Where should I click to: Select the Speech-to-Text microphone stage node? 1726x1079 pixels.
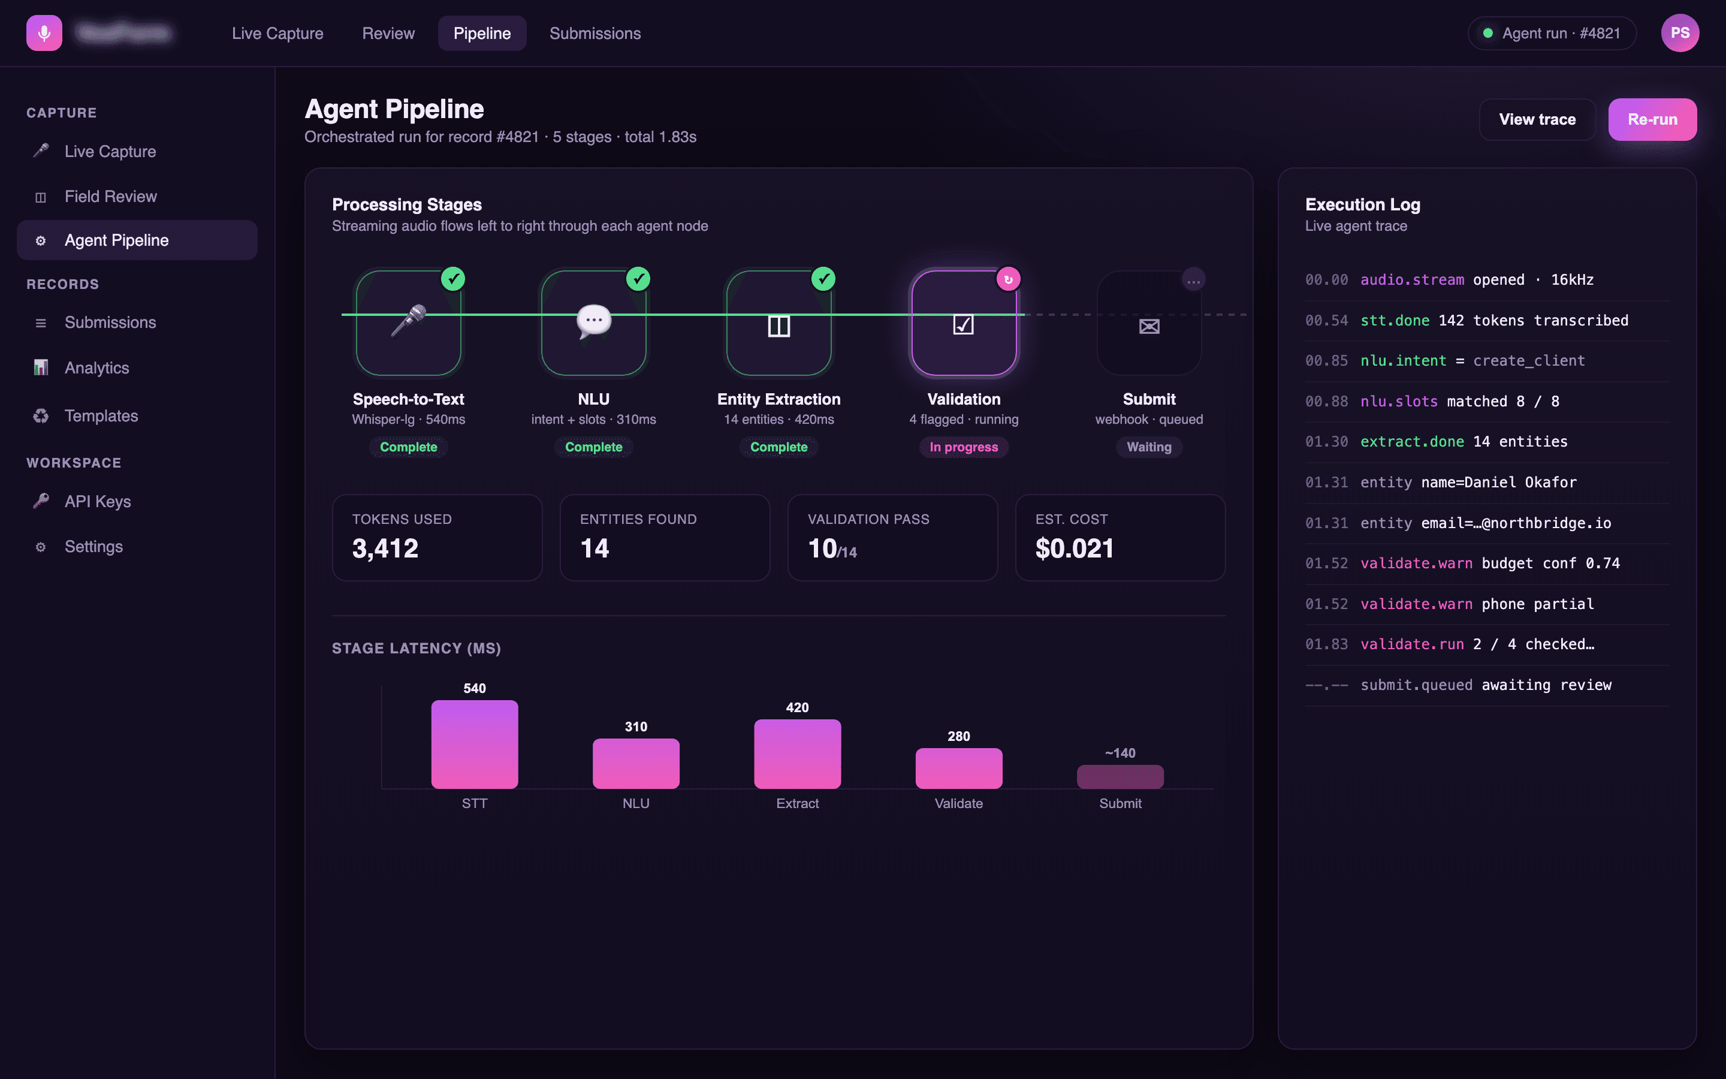click(x=409, y=323)
